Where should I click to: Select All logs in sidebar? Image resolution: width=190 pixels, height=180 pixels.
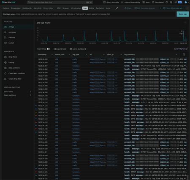(18, 27)
